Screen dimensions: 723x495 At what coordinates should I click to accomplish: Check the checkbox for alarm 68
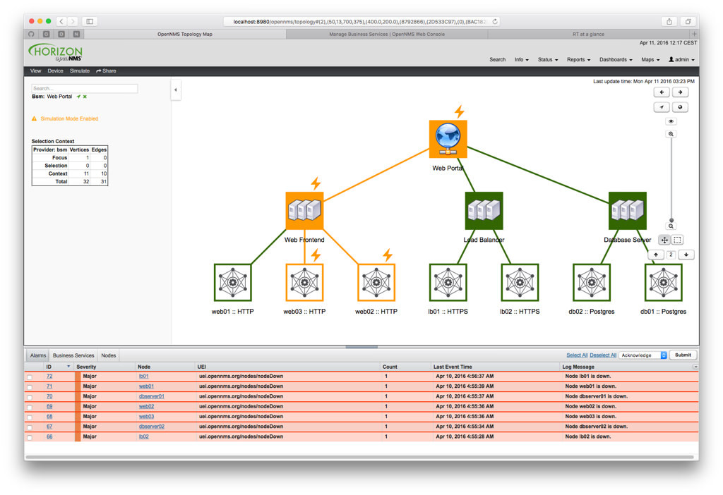[x=30, y=417]
